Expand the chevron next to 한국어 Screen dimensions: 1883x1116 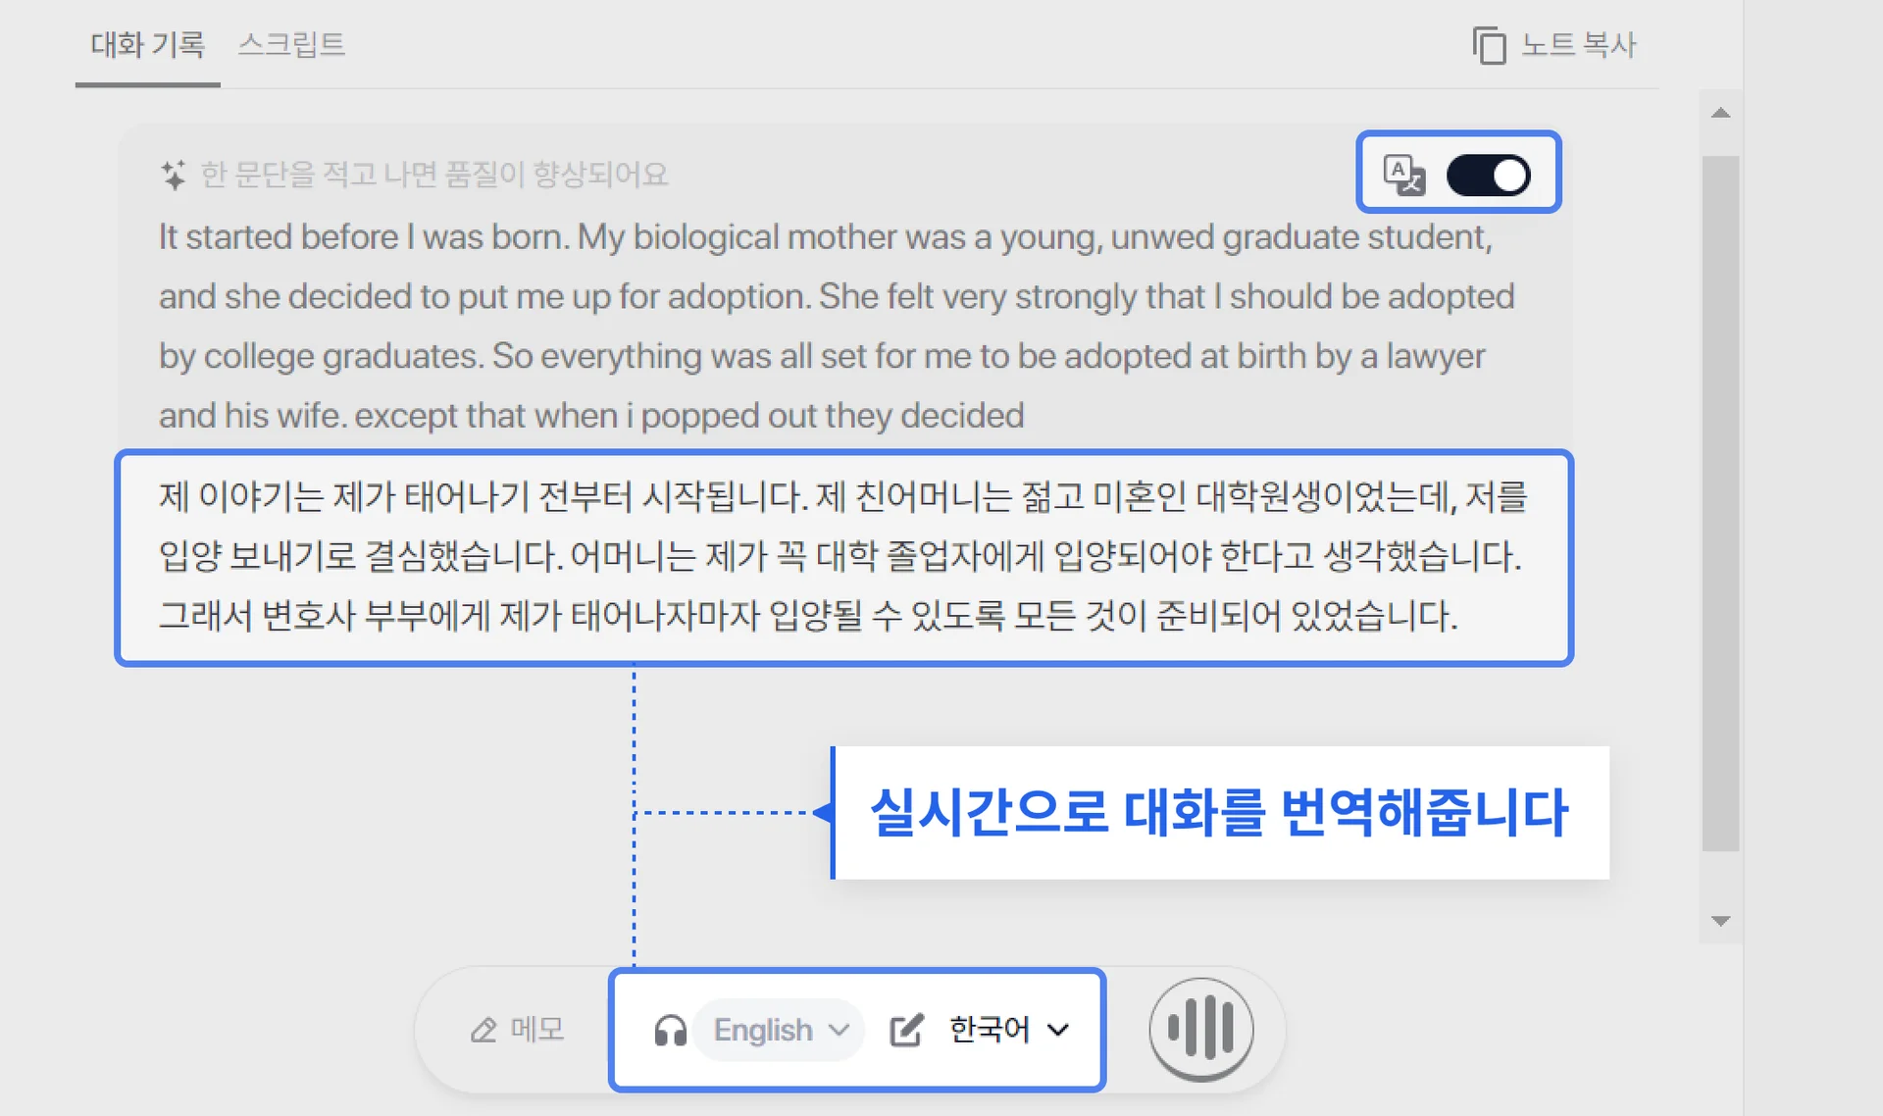(1058, 1030)
